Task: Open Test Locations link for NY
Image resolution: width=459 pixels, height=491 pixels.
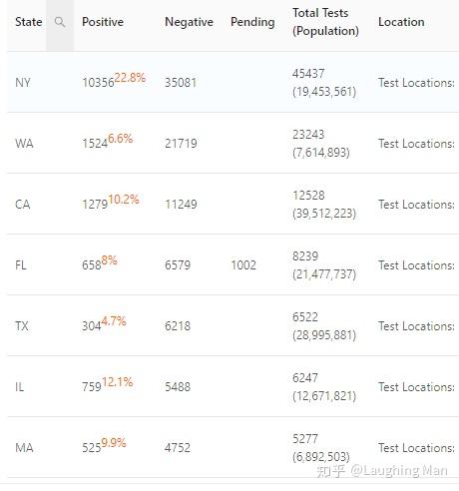Action: pos(416,83)
